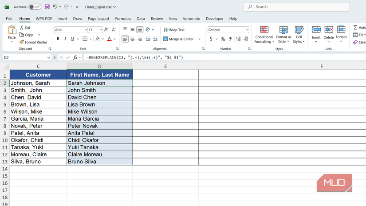Click Increase Decimal icon
The width and height of the screenshot is (366, 206).
coord(238,39)
